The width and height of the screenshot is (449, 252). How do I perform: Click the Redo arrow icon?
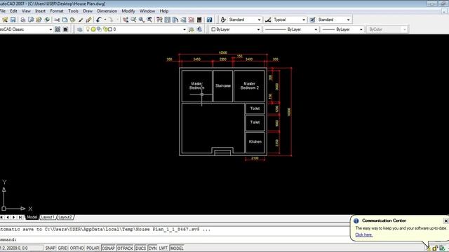(x=111, y=20)
